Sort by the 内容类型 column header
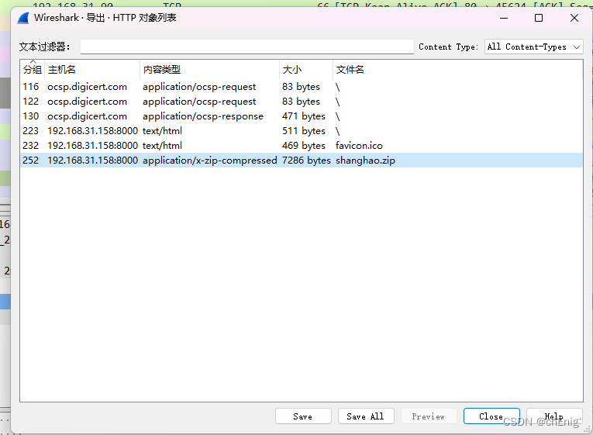This screenshot has height=435, width=593. pos(210,70)
